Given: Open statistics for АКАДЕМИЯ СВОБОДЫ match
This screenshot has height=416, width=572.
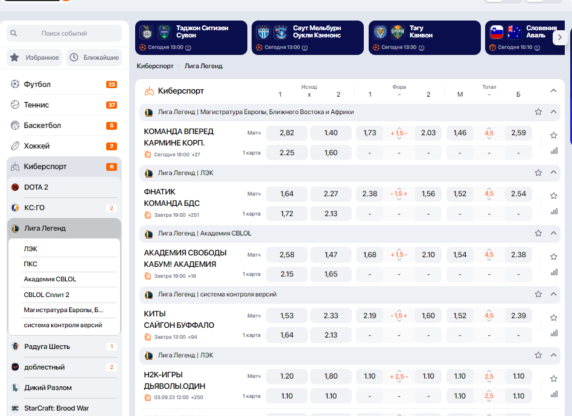Looking at the screenshot, I should [x=554, y=272].
